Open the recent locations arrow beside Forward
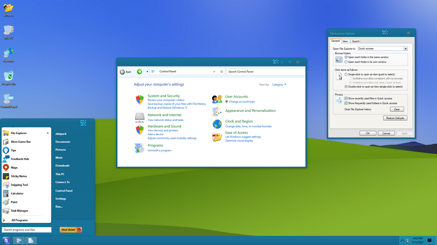Viewport: 437px width, 245px height. [147, 72]
